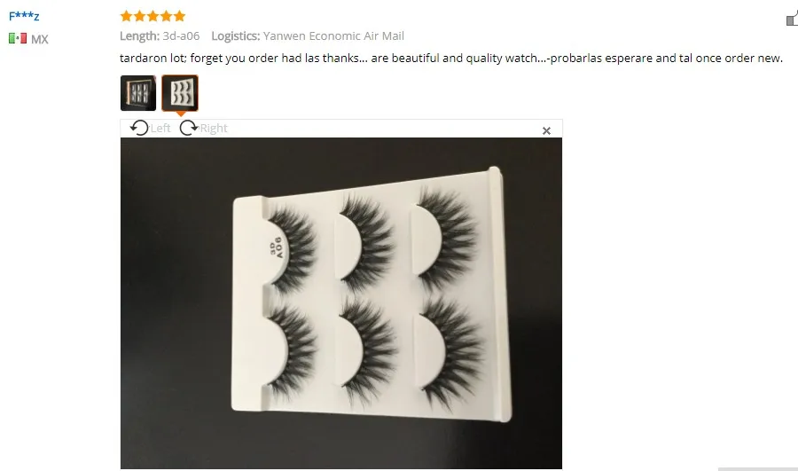Image resolution: width=798 pixels, height=471 pixels.
Task: Click the fourth orange rating star
Action: click(x=166, y=16)
